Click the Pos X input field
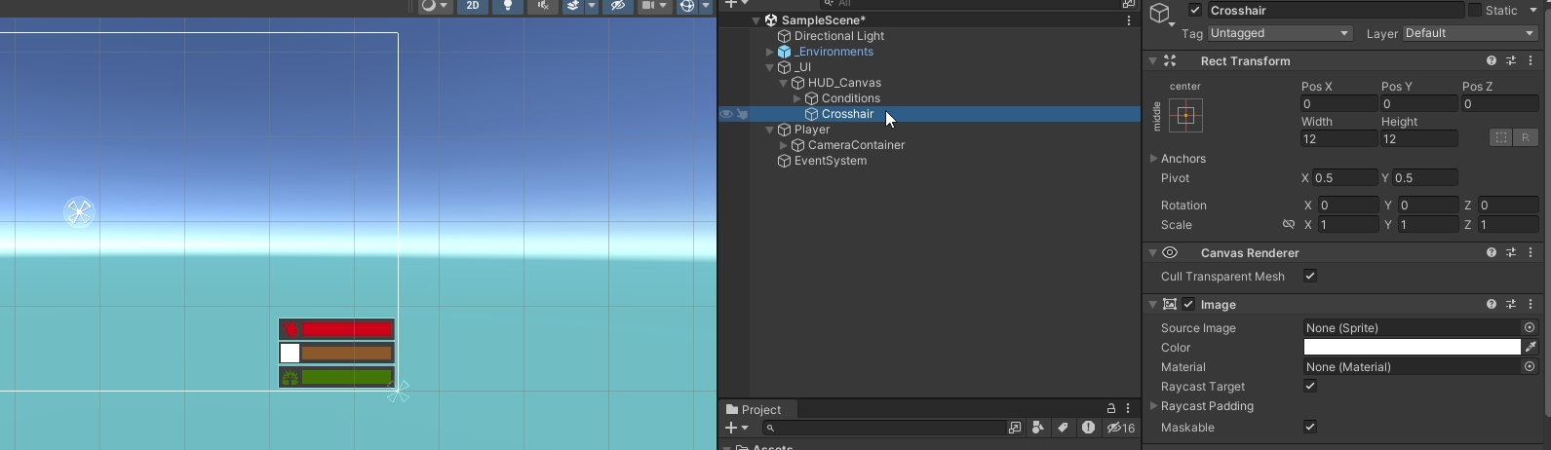 coord(1339,104)
